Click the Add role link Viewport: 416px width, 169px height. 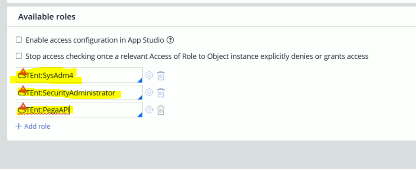click(33, 126)
